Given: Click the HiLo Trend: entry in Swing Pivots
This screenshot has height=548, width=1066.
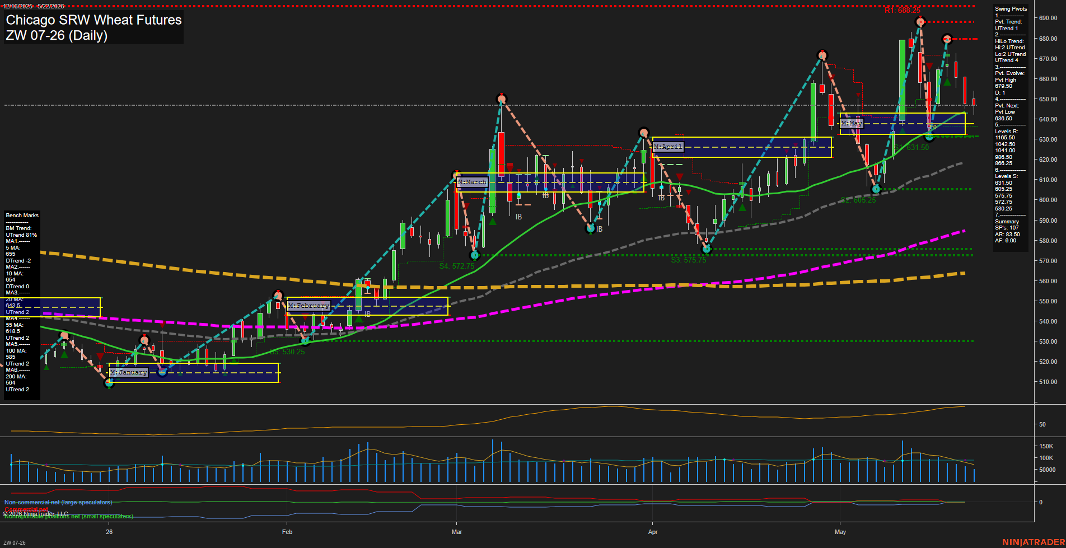Looking at the screenshot, I should pos(1009,41).
